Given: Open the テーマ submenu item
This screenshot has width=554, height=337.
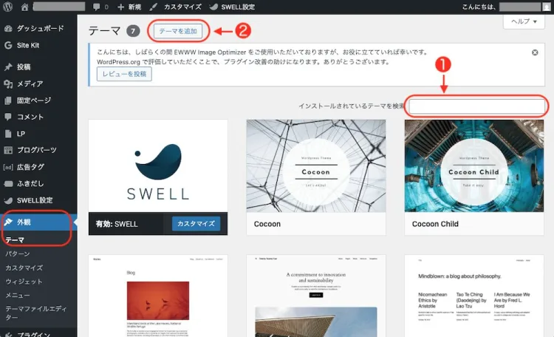Looking at the screenshot, I should [15, 240].
